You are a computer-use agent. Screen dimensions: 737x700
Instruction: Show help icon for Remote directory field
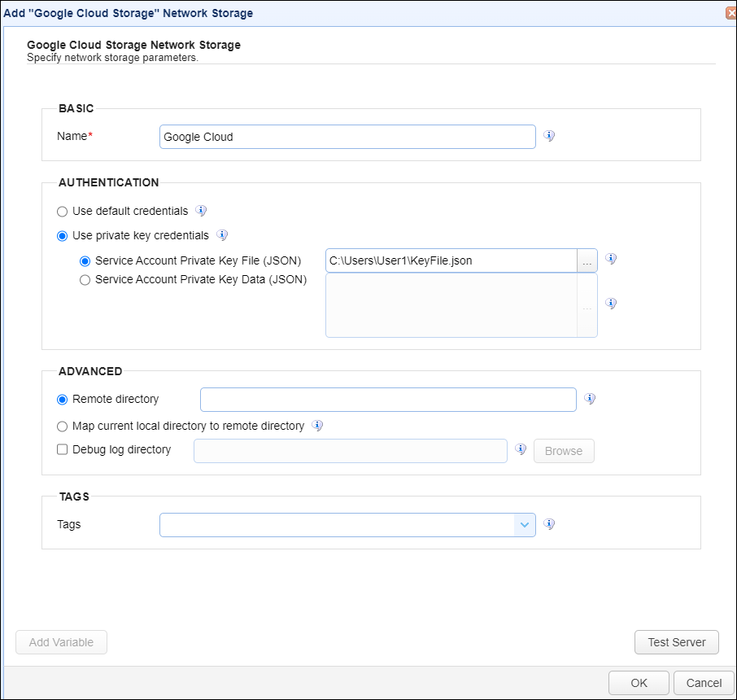click(x=590, y=399)
